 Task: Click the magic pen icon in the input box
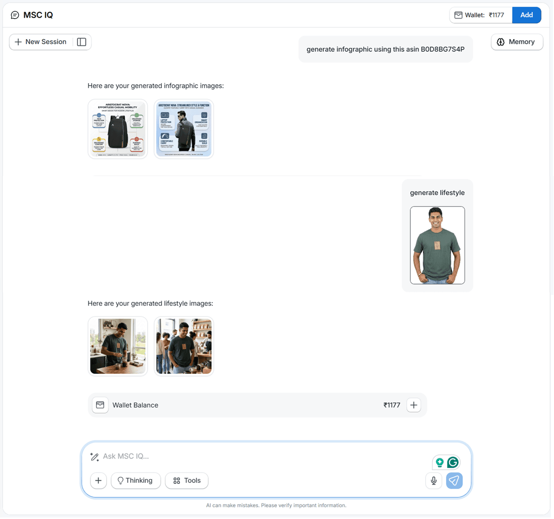click(95, 457)
